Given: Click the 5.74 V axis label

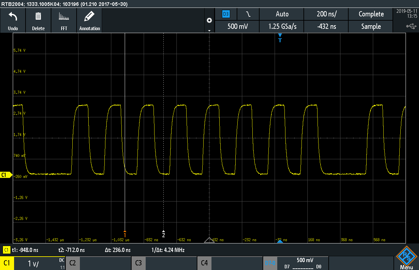Looking at the screenshot, I should pos(19,50).
